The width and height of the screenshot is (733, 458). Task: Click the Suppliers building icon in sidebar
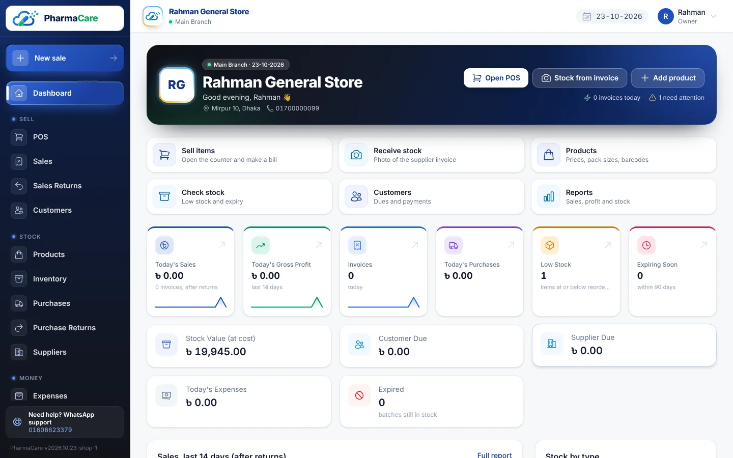(x=19, y=352)
